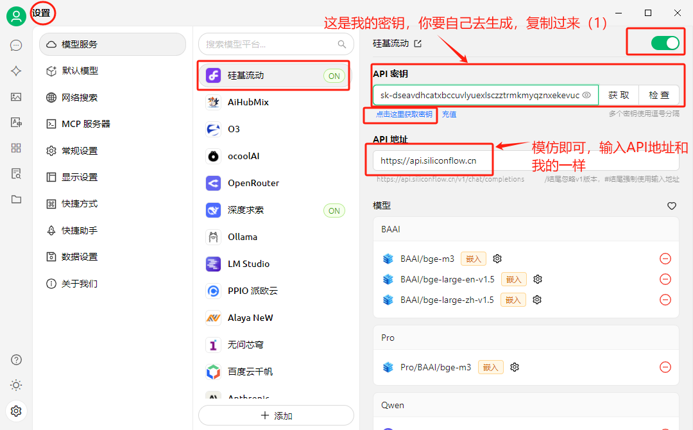Disable the 硅基流动 provider toggle
The width and height of the screenshot is (693, 430).
click(665, 43)
